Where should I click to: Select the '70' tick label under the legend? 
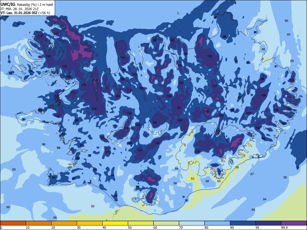181,228
